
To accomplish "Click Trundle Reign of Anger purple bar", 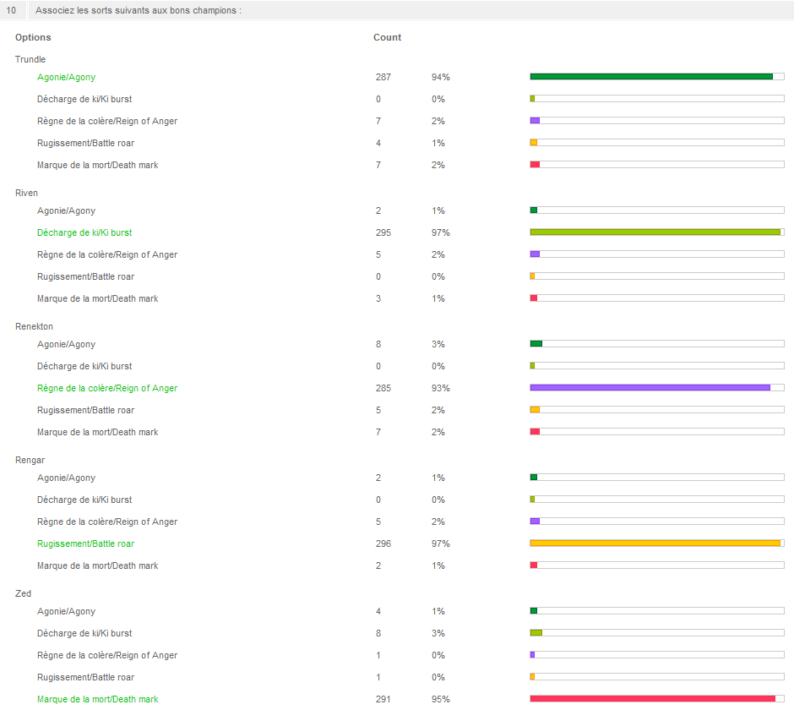I will click(535, 121).
